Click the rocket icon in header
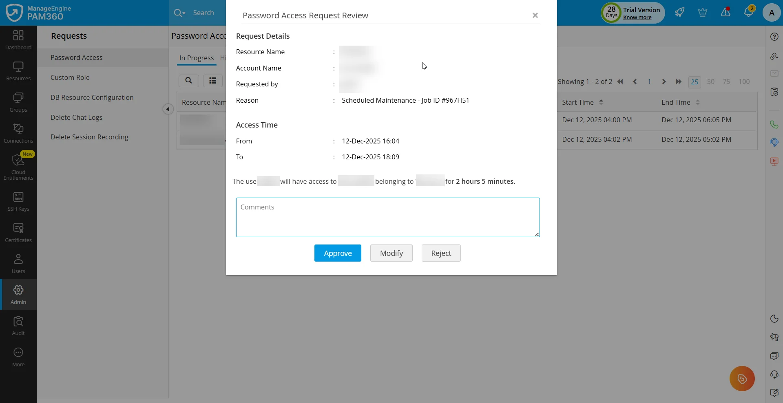This screenshot has height=403, width=783. point(679,12)
